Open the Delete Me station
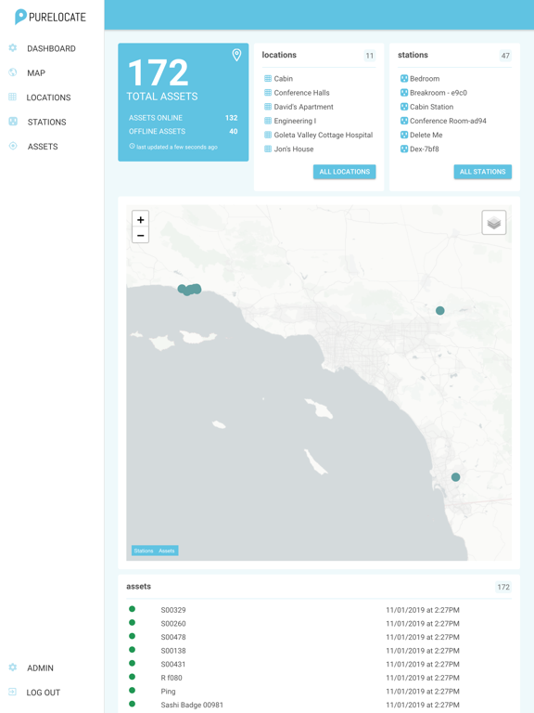Screen dimensions: 534x713 [x=426, y=135]
